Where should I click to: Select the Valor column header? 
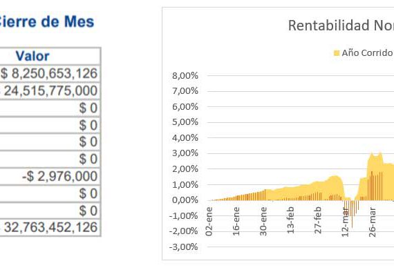point(32,56)
